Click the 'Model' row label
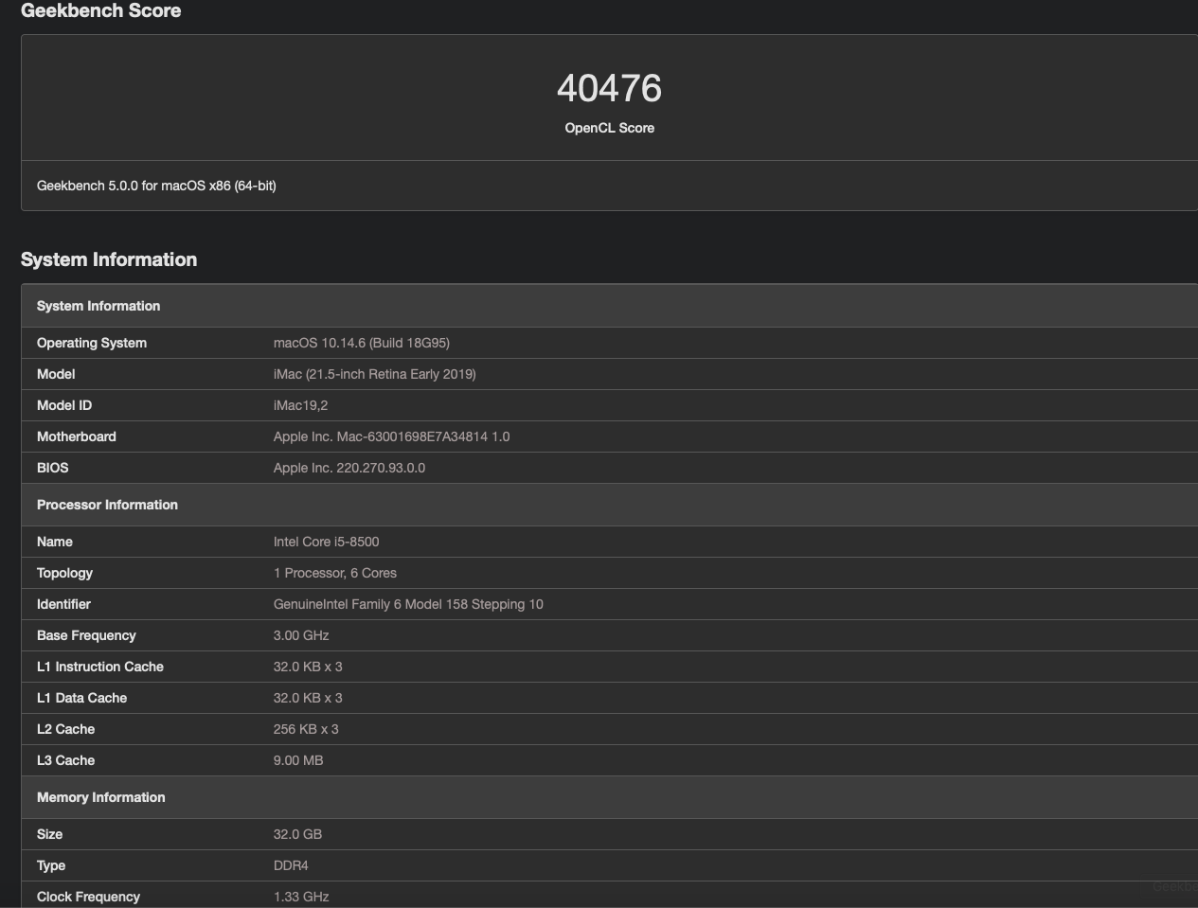 point(56,374)
